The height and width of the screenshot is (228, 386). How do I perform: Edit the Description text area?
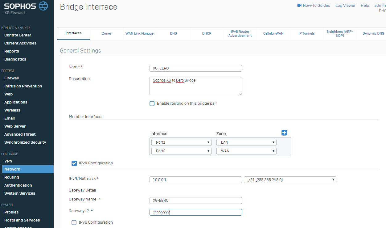[195, 86]
